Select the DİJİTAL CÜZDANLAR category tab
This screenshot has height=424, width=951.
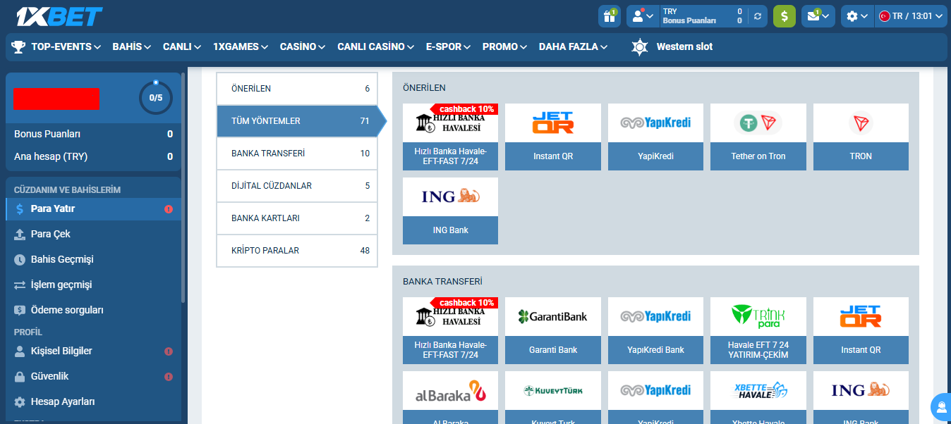tap(297, 186)
